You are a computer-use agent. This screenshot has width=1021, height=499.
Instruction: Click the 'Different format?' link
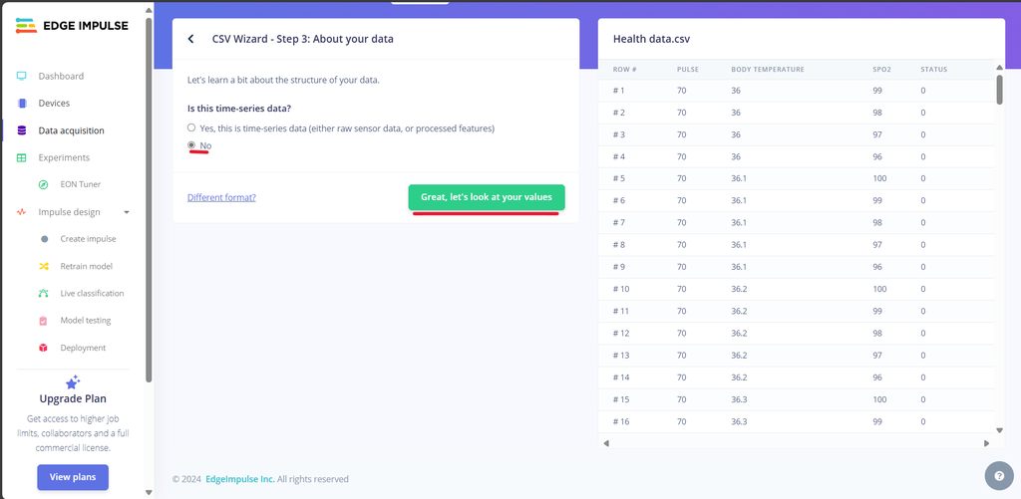[221, 197]
